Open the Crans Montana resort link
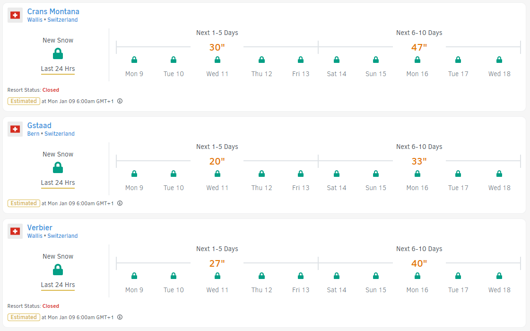 tap(53, 11)
